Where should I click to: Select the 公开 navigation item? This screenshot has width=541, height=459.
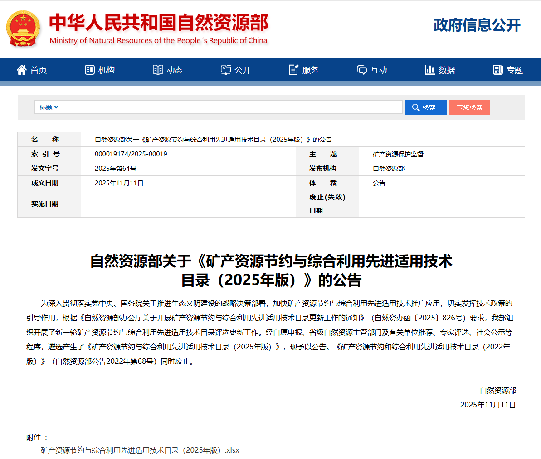pos(236,70)
